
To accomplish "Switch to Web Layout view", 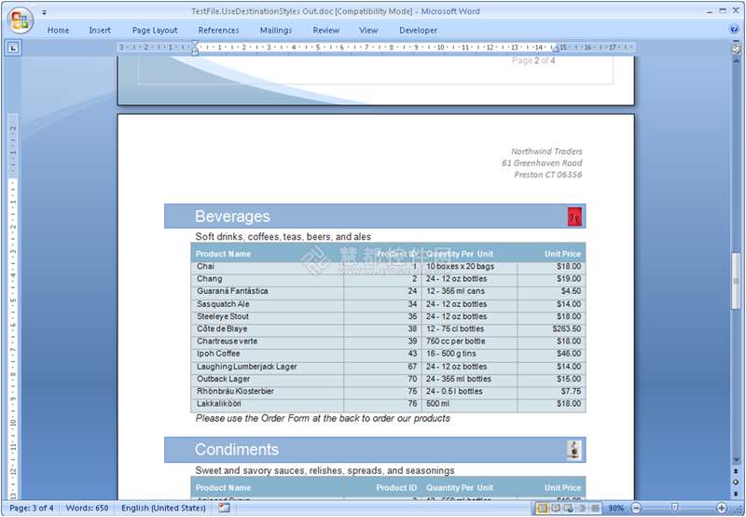I will click(568, 508).
